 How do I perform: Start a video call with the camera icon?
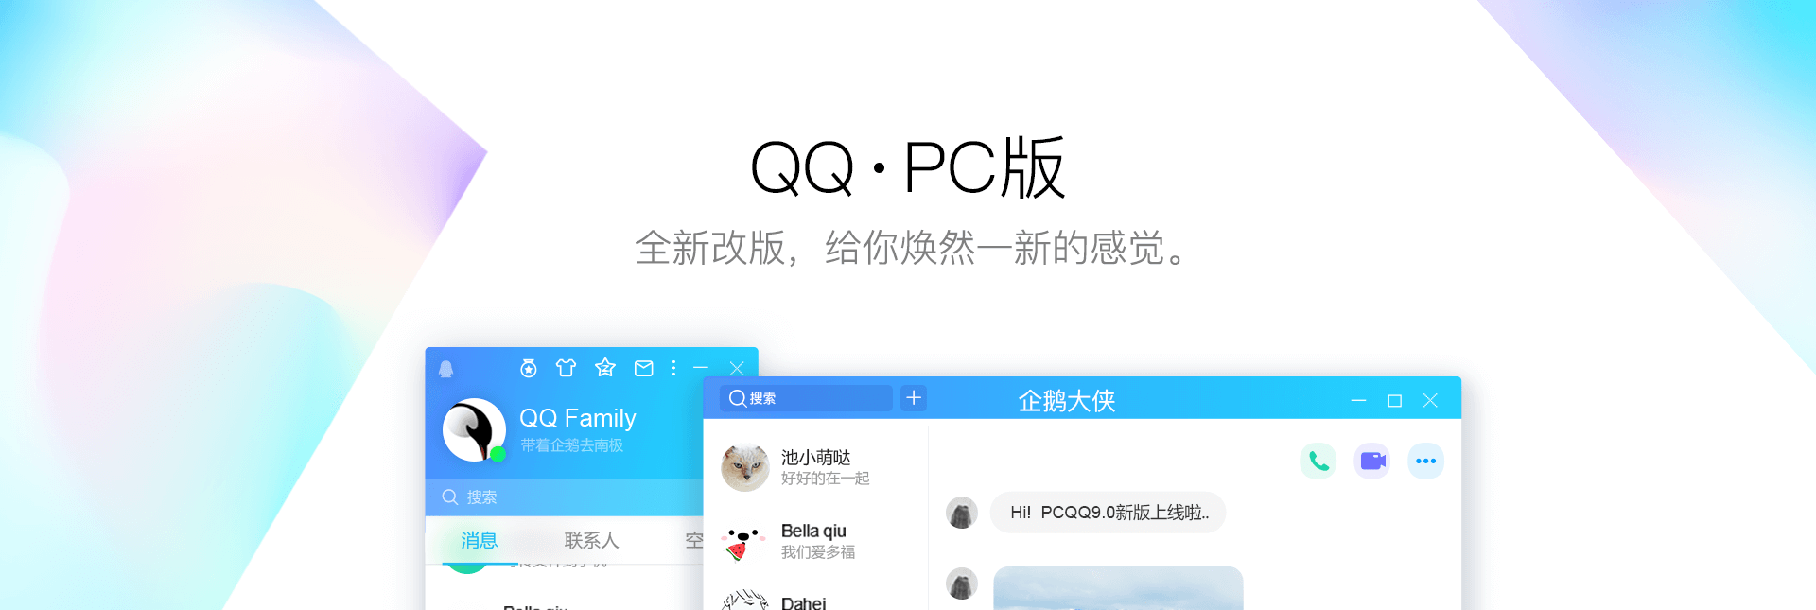coord(1372,462)
